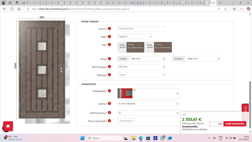Screen dimensions: 252x142
Task: Click the info icon next to Muut varusteet
Action: pyautogui.click(x=110, y=121)
